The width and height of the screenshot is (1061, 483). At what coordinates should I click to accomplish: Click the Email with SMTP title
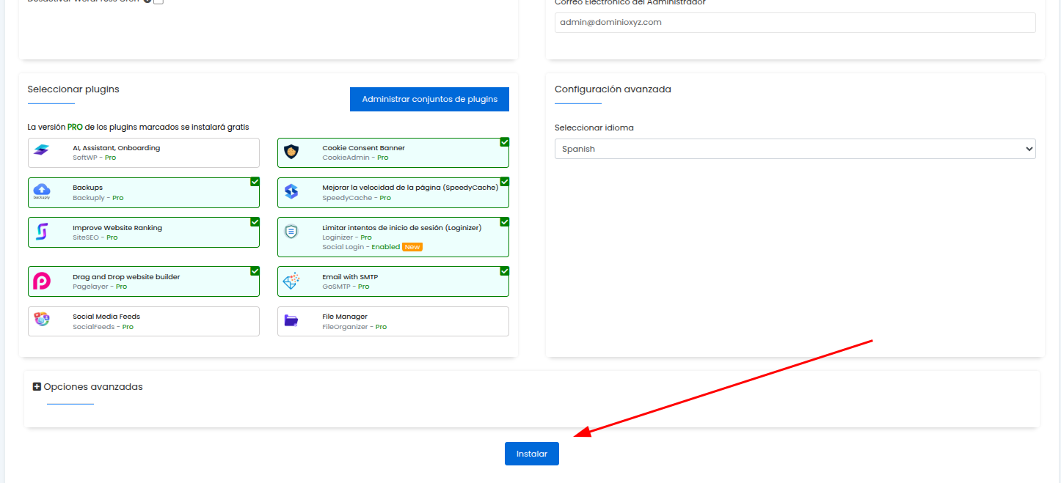click(x=350, y=277)
